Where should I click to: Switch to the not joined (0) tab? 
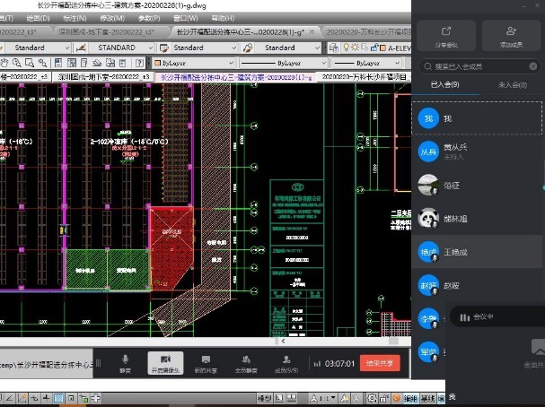point(511,85)
